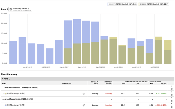Click the export icon beside Pane 1
The image size is (175, 109).
pyautogui.click(x=11, y=9)
